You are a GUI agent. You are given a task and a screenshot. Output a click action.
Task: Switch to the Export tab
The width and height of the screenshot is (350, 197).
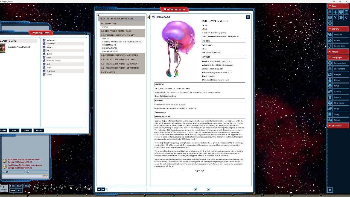tap(26, 130)
